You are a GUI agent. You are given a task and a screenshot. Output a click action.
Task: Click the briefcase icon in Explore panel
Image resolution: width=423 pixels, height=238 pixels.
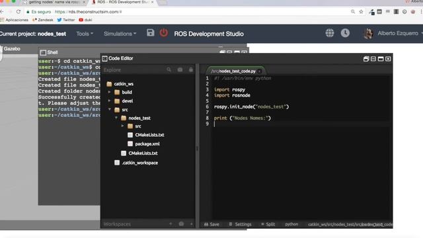point(180,69)
